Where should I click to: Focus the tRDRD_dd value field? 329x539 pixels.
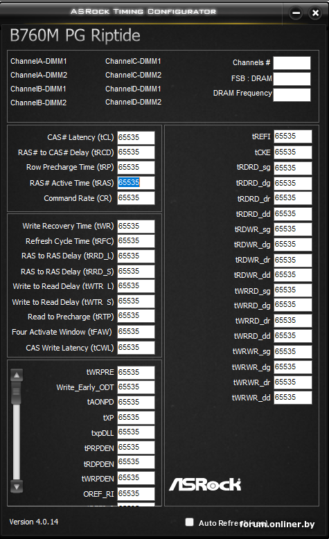[x=292, y=214]
